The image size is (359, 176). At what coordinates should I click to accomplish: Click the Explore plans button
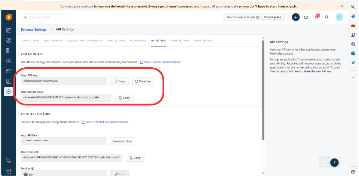click(272, 17)
